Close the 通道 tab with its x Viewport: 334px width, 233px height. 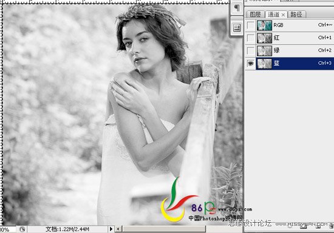(283, 15)
